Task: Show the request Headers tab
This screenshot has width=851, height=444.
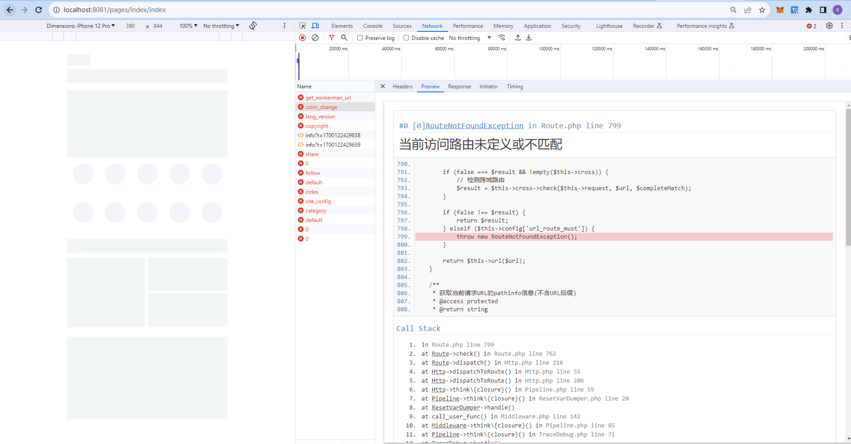Action: [x=403, y=87]
